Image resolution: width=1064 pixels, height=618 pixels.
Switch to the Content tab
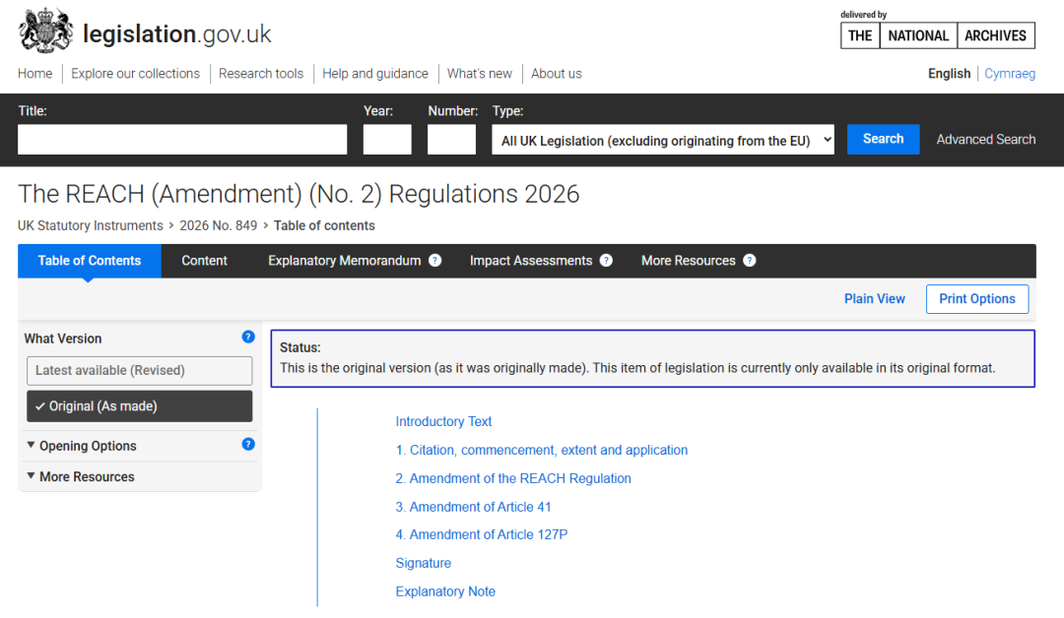pos(204,261)
